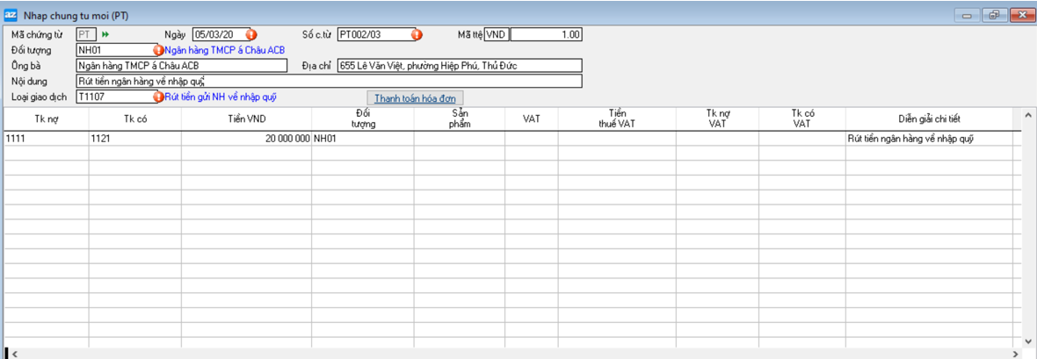Click the scroll down arrow of the grid

click(x=1028, y=341)
